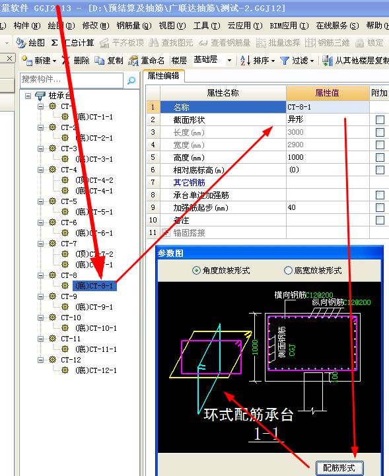Image resolution: width=389 pixels, height=476 pixels.
Task: Click the 过滤 funnel filter icon
Action: pyautogui.click(x=285, y=61)
